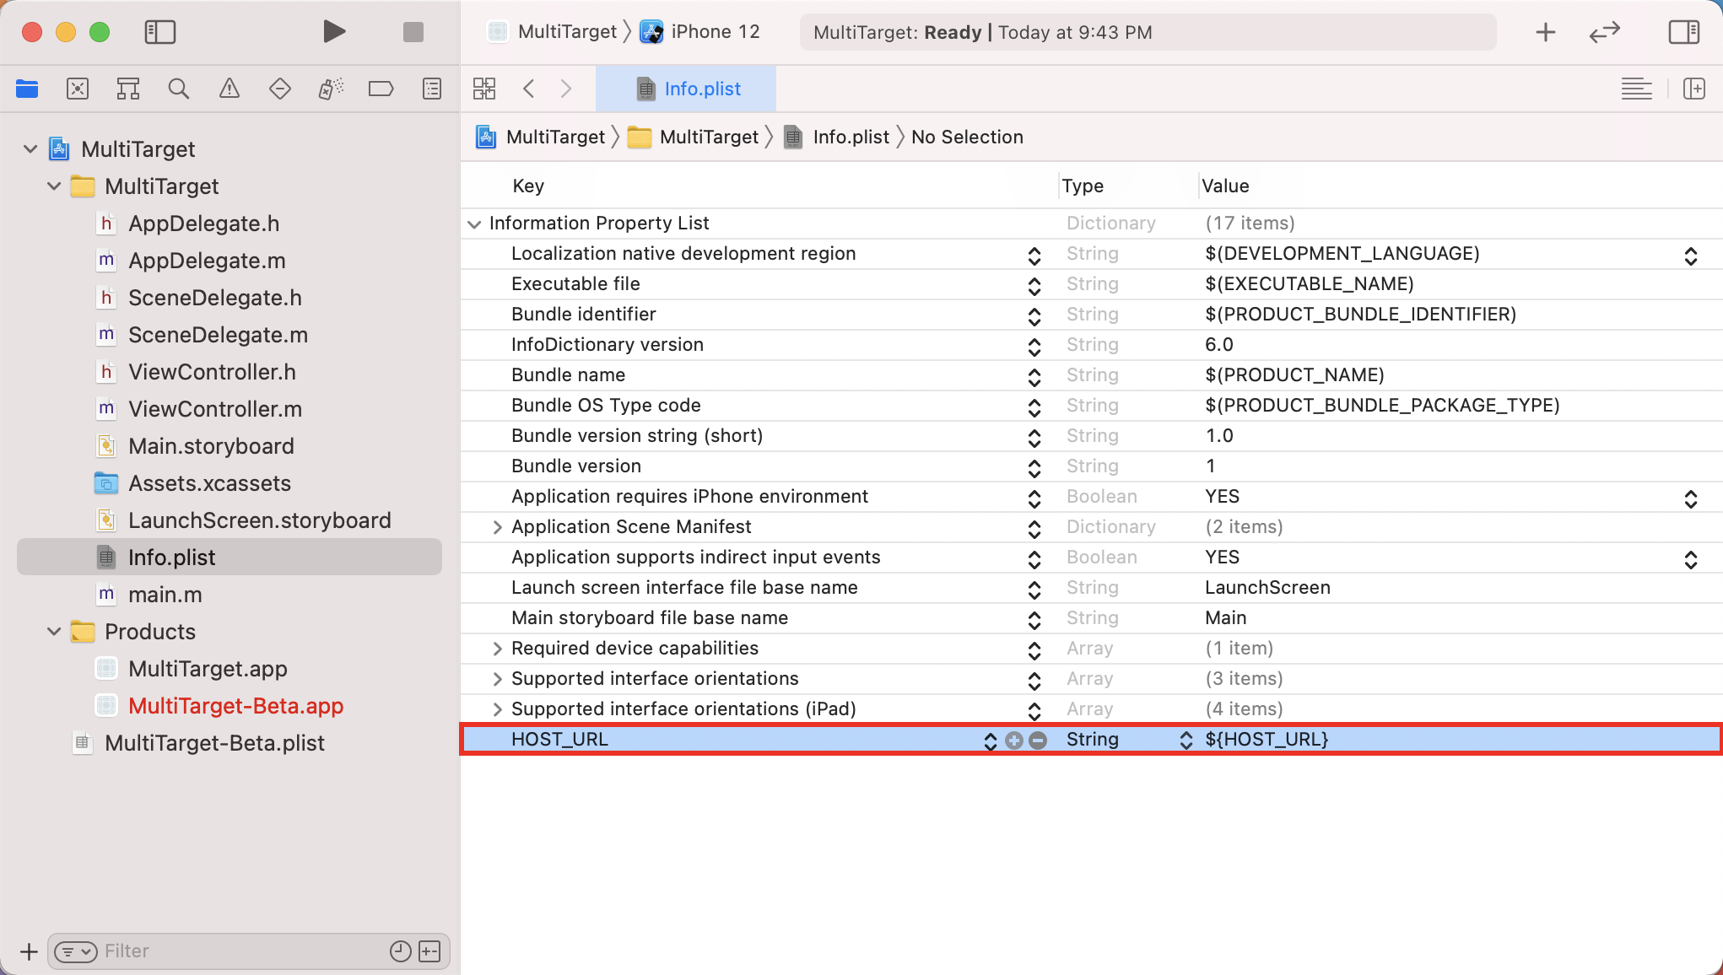Expand Application Scene Manifest dictionary
1723x975 pixels.
497,527
